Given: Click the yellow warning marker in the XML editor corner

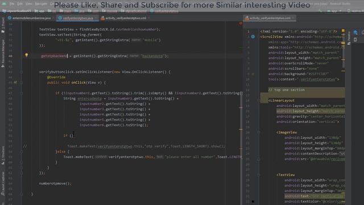Looking at the screenshot, I should (x=343, y=31).
